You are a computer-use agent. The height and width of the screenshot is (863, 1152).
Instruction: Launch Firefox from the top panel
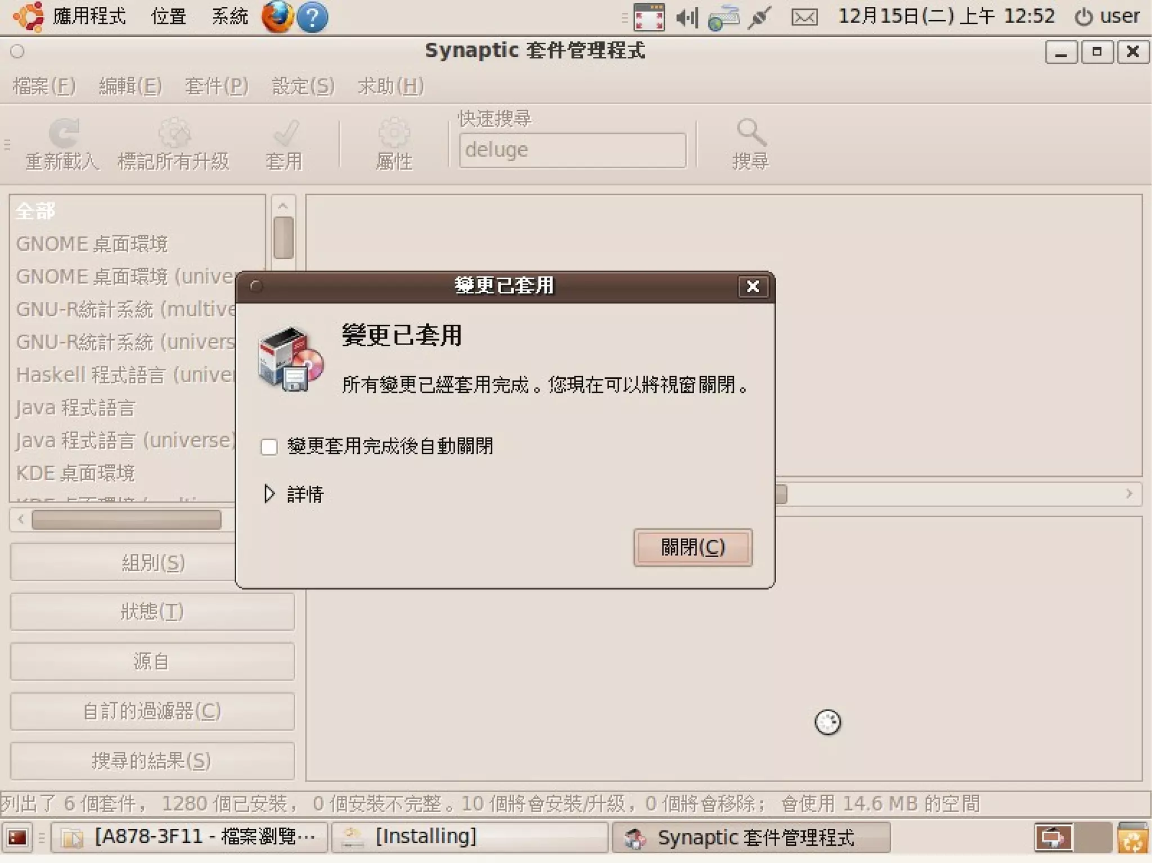coord(277,16)
